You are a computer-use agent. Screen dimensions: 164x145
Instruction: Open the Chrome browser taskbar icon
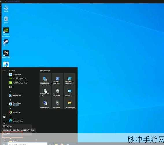point(62,144)
